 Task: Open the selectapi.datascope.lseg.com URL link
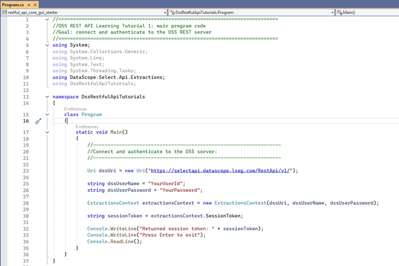point(220,170)
